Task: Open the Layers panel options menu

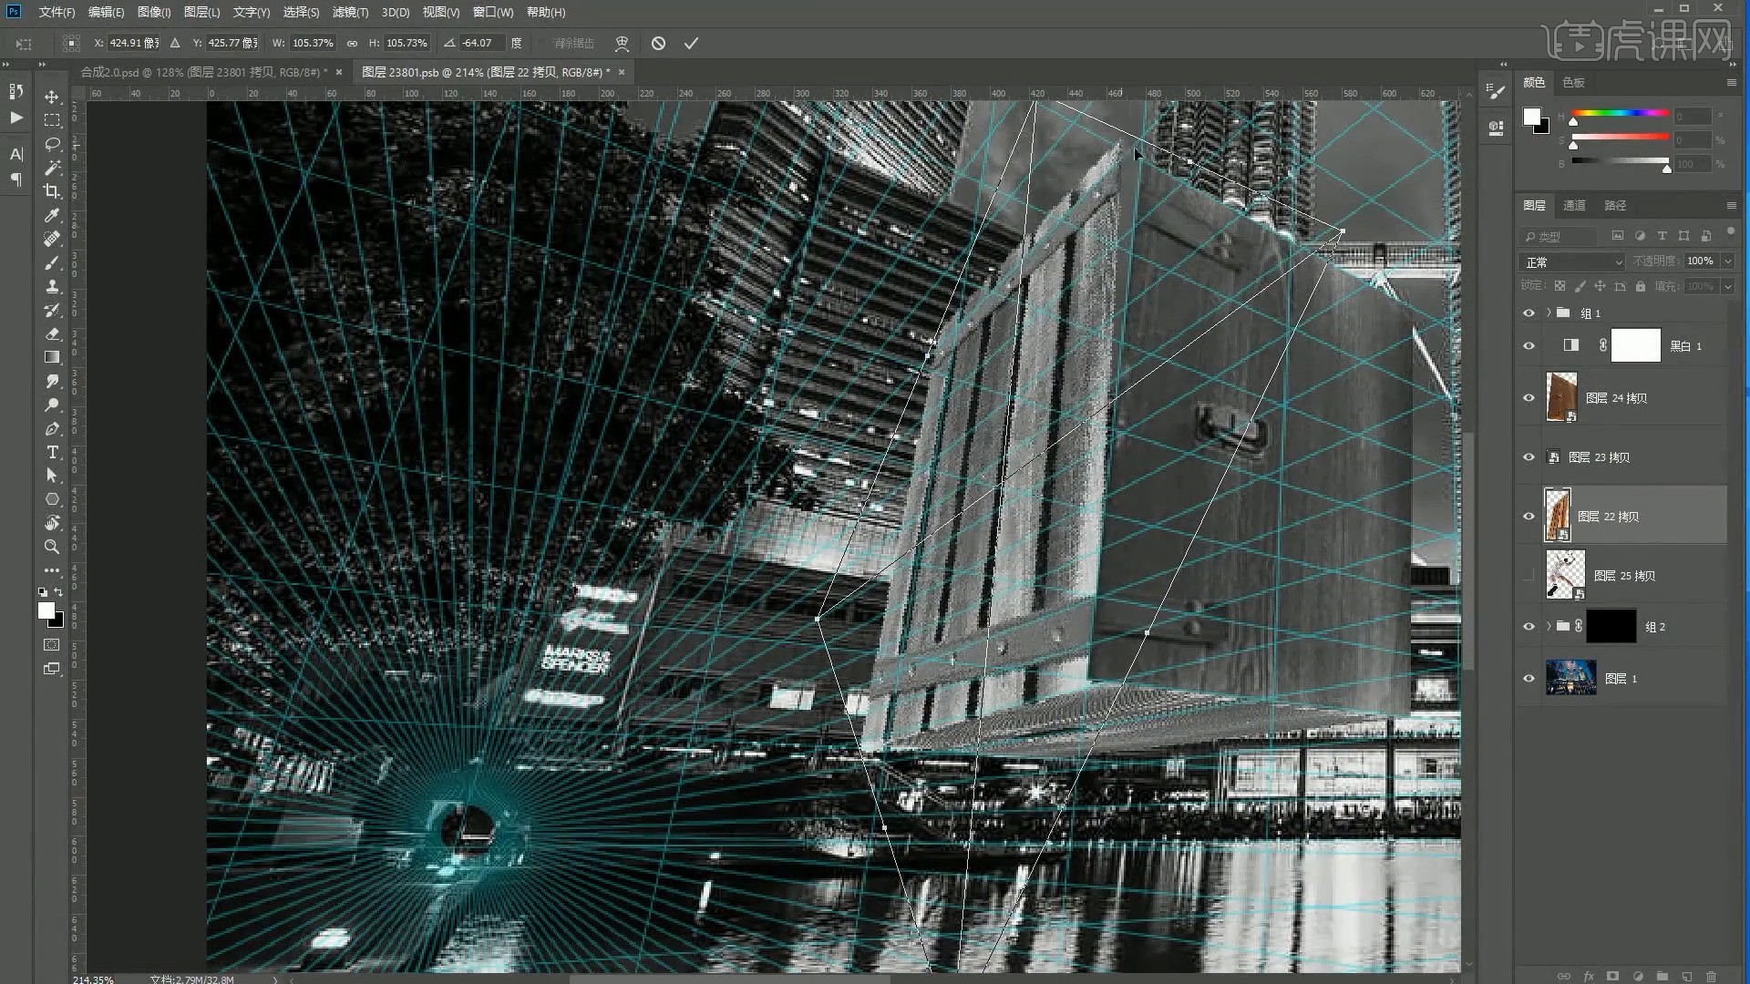Action: 1731,205
